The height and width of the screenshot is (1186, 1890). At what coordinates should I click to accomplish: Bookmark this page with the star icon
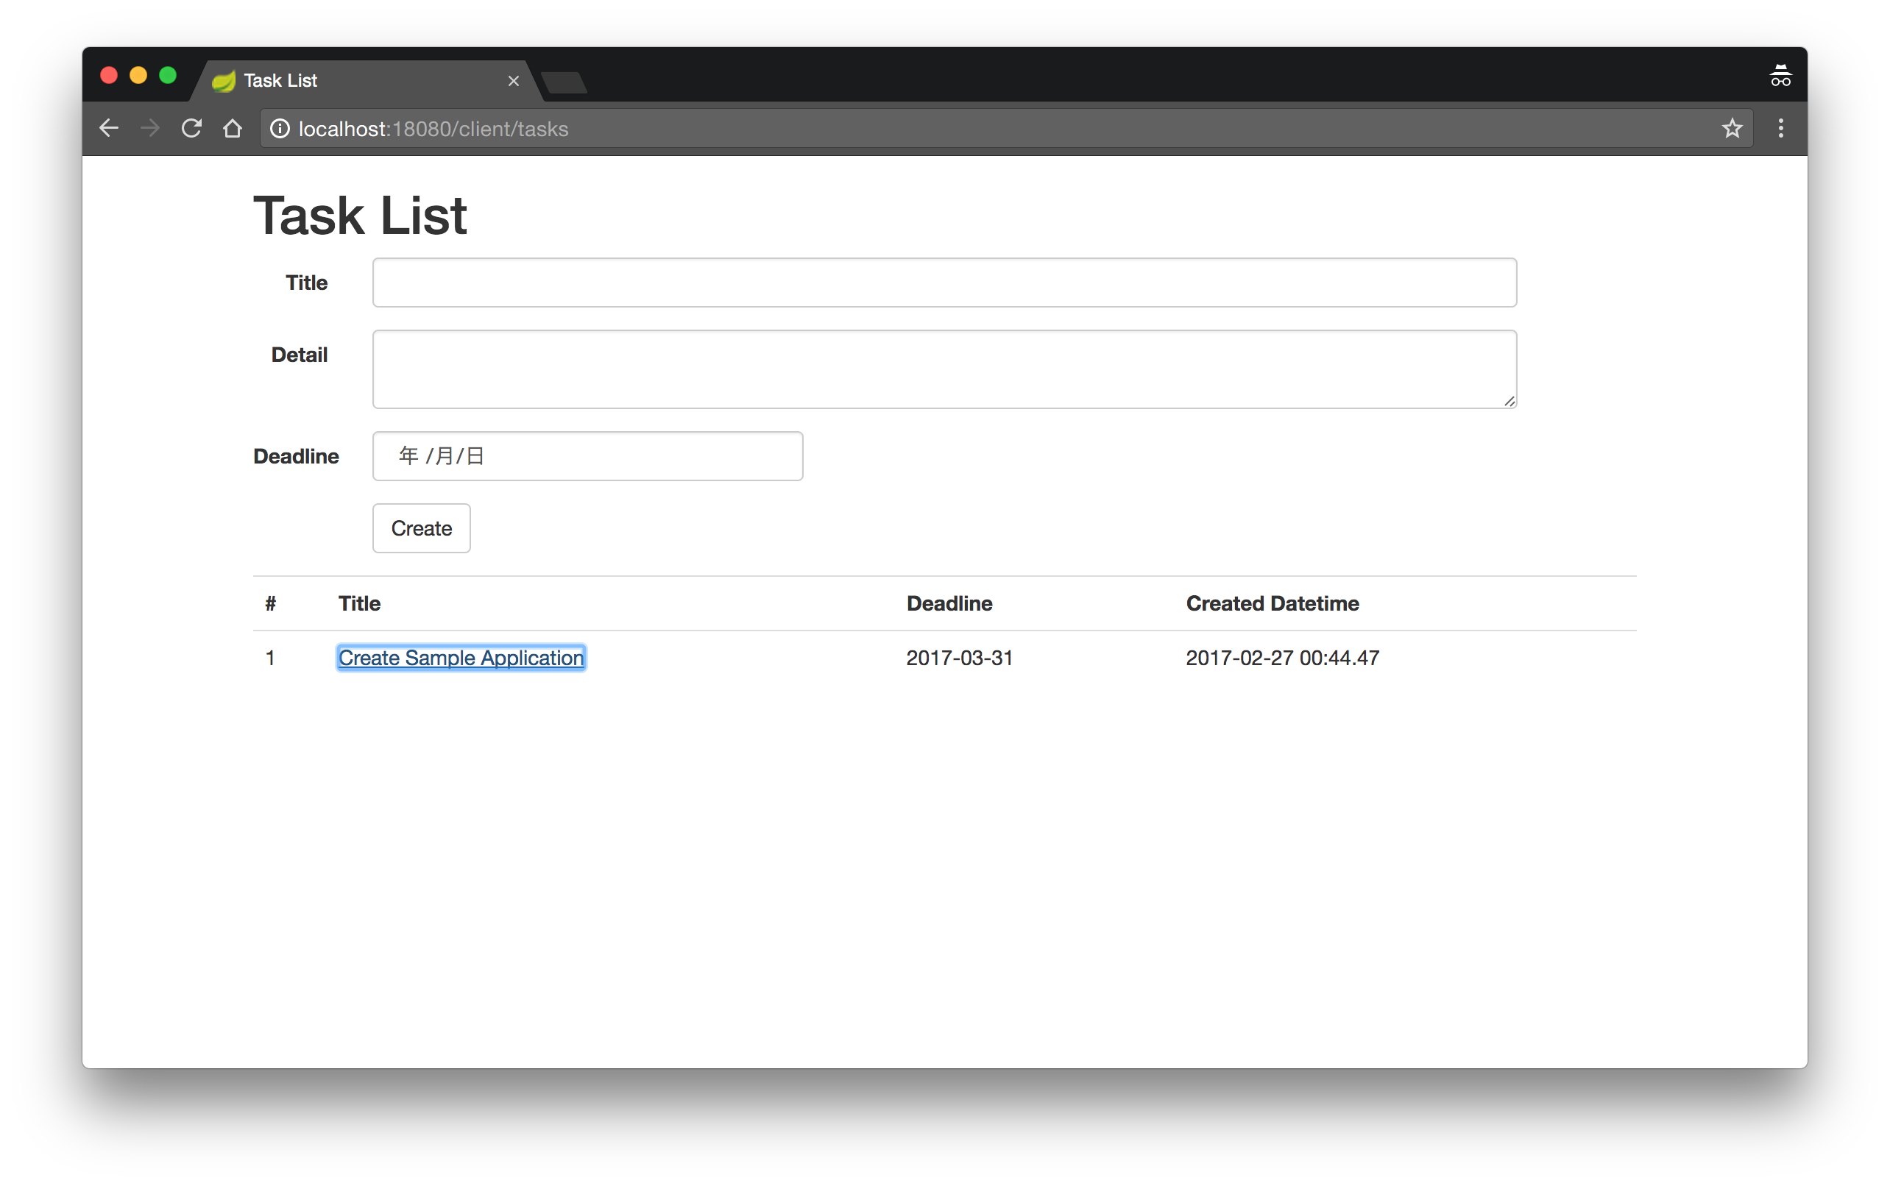pos(1731,128)
